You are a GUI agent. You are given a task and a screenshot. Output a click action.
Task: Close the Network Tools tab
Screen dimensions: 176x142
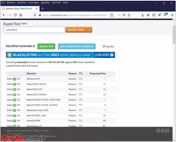pos(37,9)
